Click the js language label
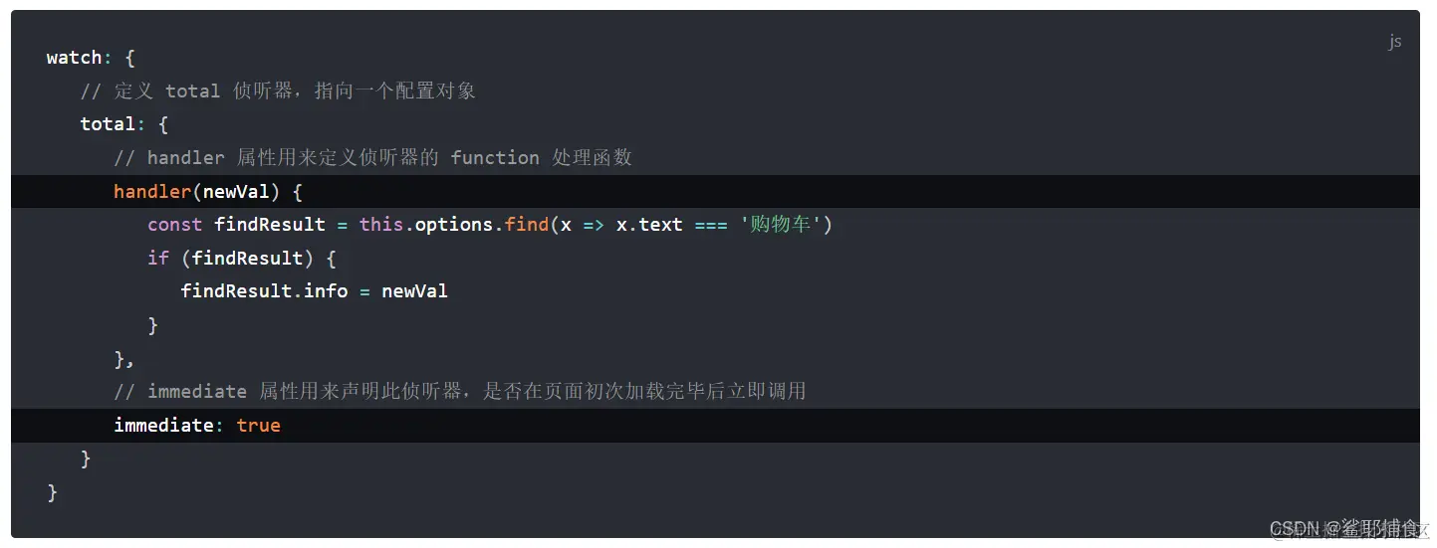Image resolution: width=1437 pixels, height=548 pixels. (1394, 42)
